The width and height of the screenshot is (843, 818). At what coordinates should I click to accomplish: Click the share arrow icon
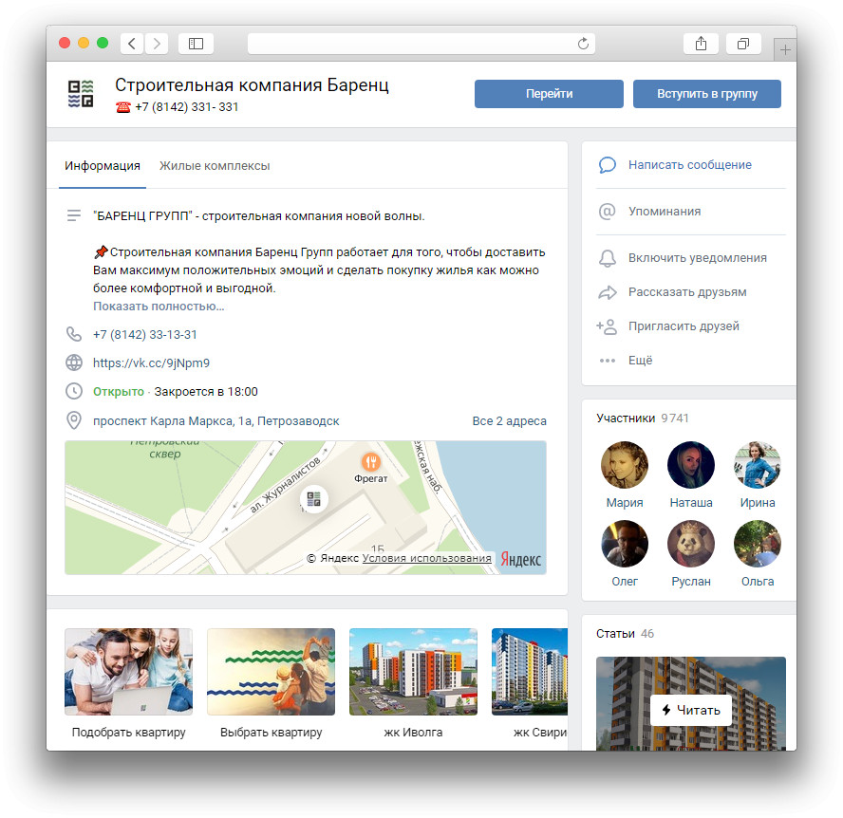pos(608,292)
